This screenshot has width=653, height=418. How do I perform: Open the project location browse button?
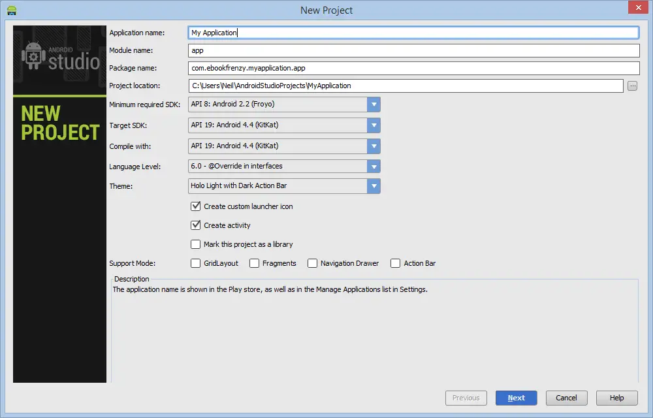click(632, 85)
